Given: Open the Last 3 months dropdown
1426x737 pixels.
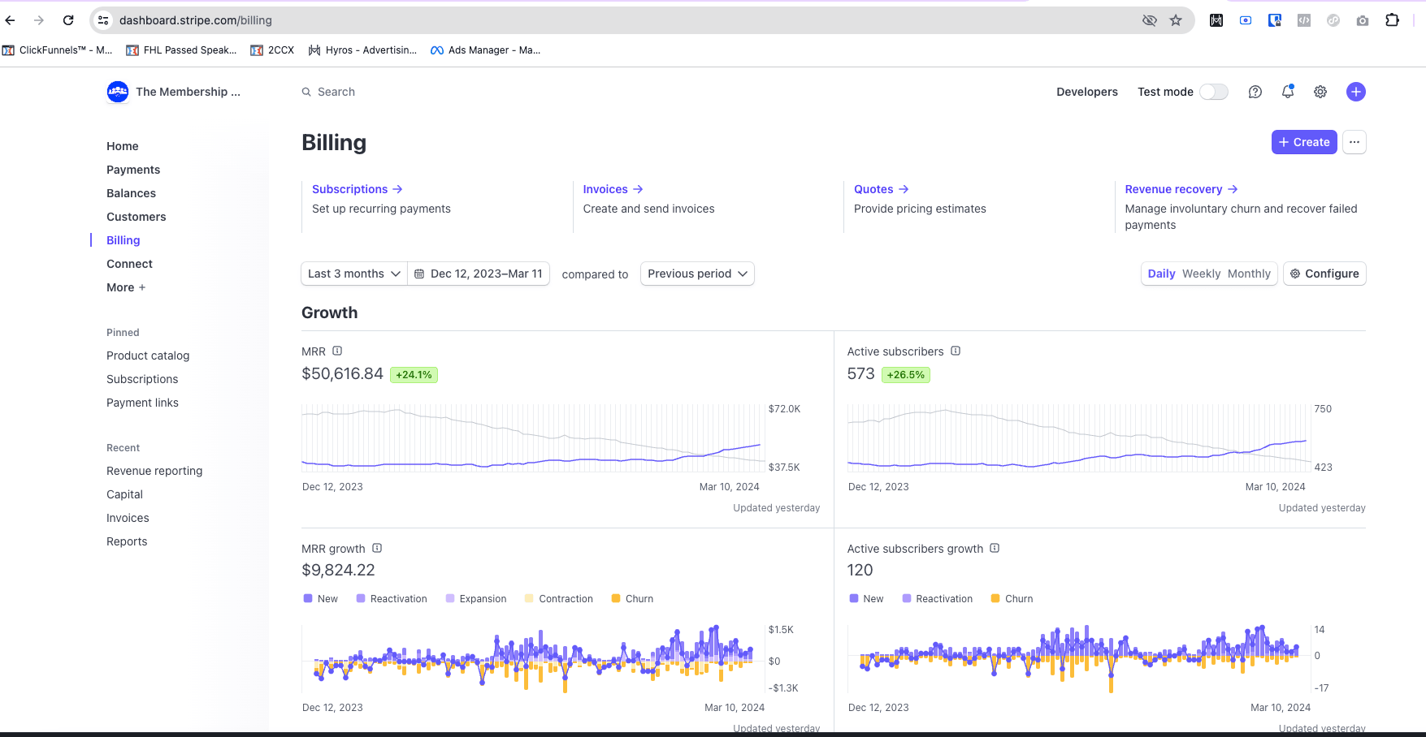Looking at the screenshot, I should point(354,274).
